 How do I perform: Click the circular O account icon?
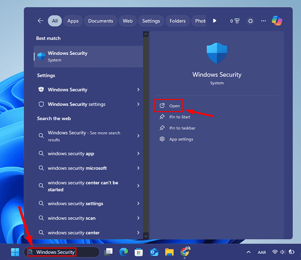click(x=251, y=21)
